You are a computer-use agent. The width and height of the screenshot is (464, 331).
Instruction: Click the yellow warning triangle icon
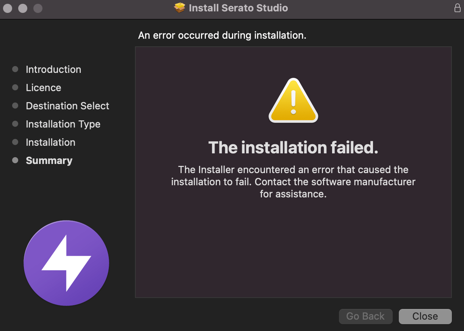tap(293, 100)
